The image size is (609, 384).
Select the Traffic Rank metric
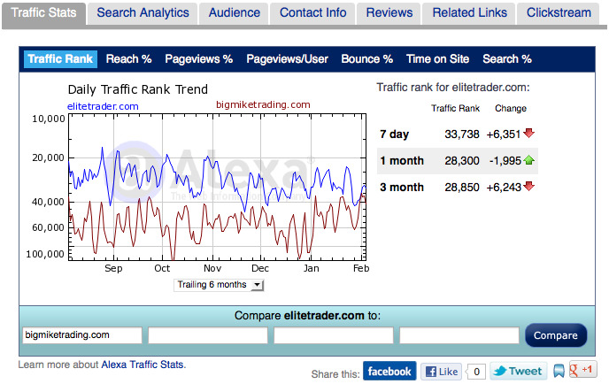(x=60, y=59)
